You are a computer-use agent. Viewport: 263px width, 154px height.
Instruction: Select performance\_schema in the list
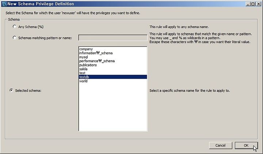pyautogui.click(x=113, y=61)
